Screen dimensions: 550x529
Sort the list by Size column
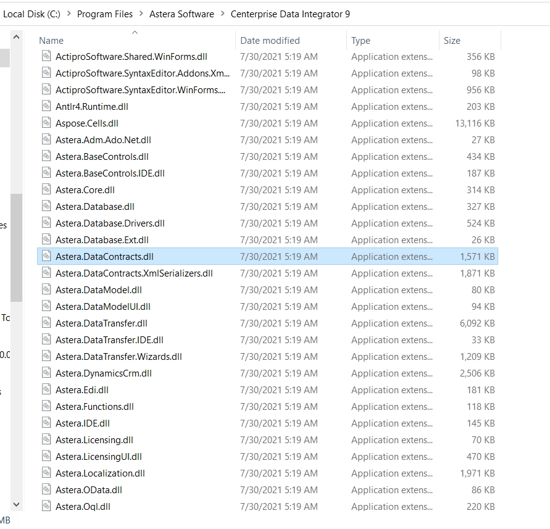click(x=452, y=41)
